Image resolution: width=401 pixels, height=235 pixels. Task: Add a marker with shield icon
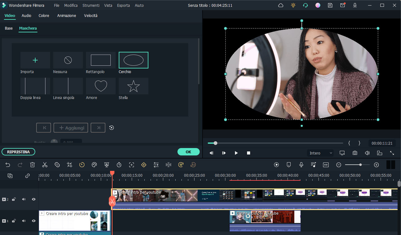pyautogui.click(x=289, y=165)
